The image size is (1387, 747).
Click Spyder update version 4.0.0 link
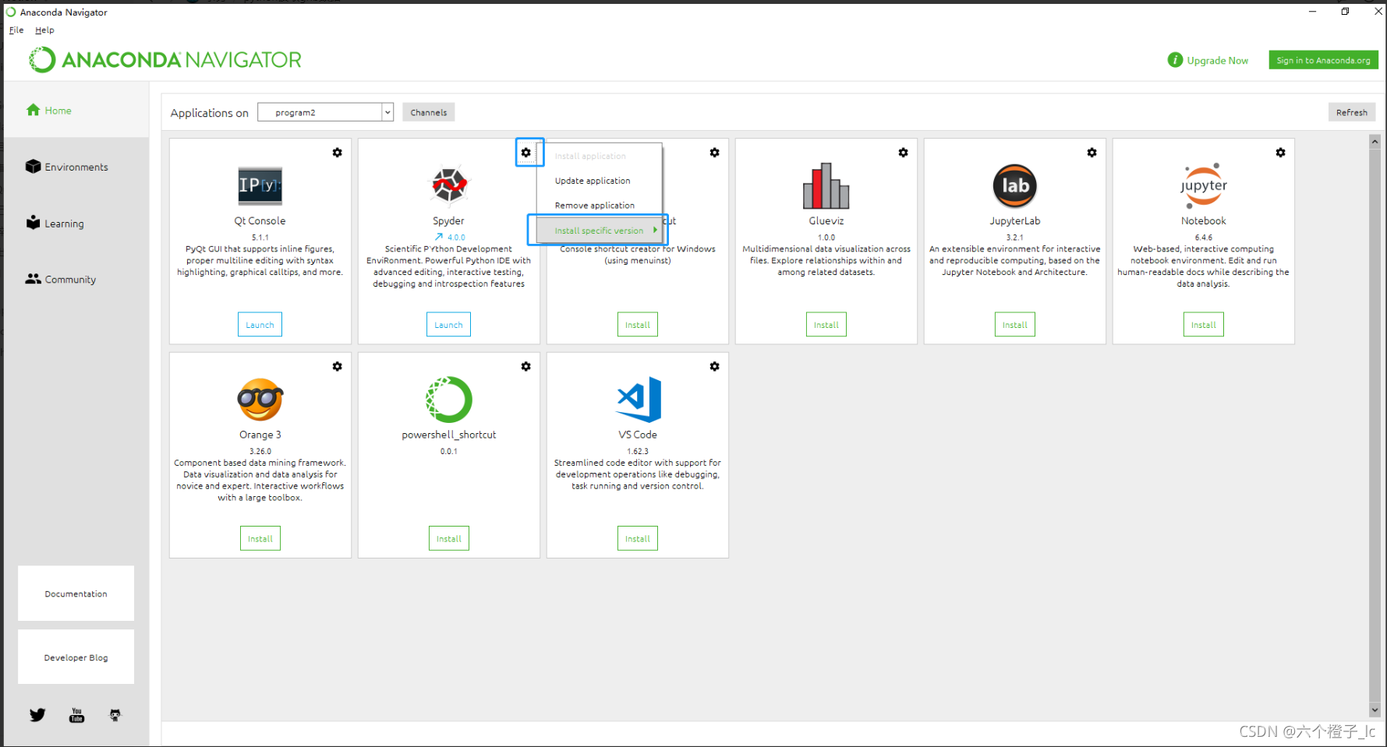click(450, 237)
